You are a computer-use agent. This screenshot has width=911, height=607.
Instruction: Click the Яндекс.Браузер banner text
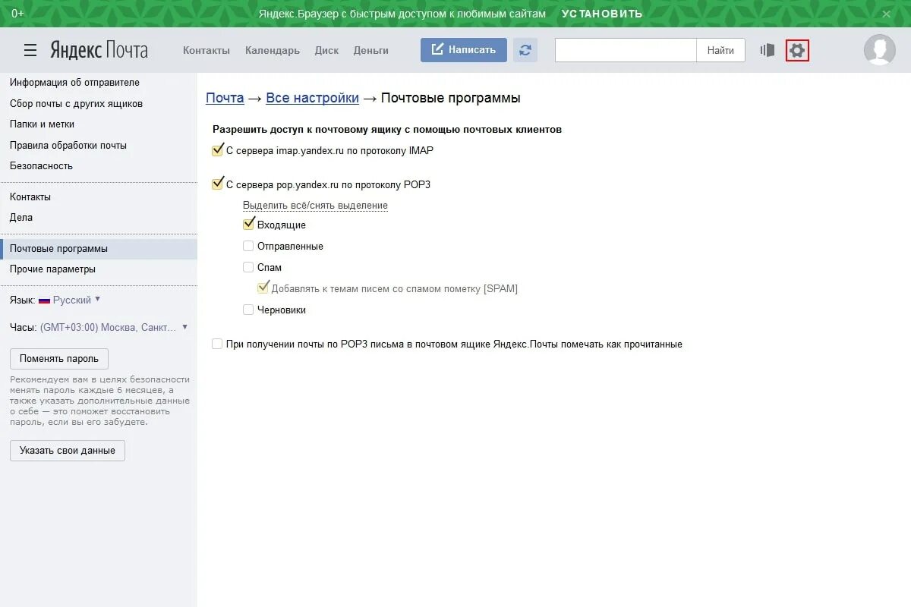point(402,14)
